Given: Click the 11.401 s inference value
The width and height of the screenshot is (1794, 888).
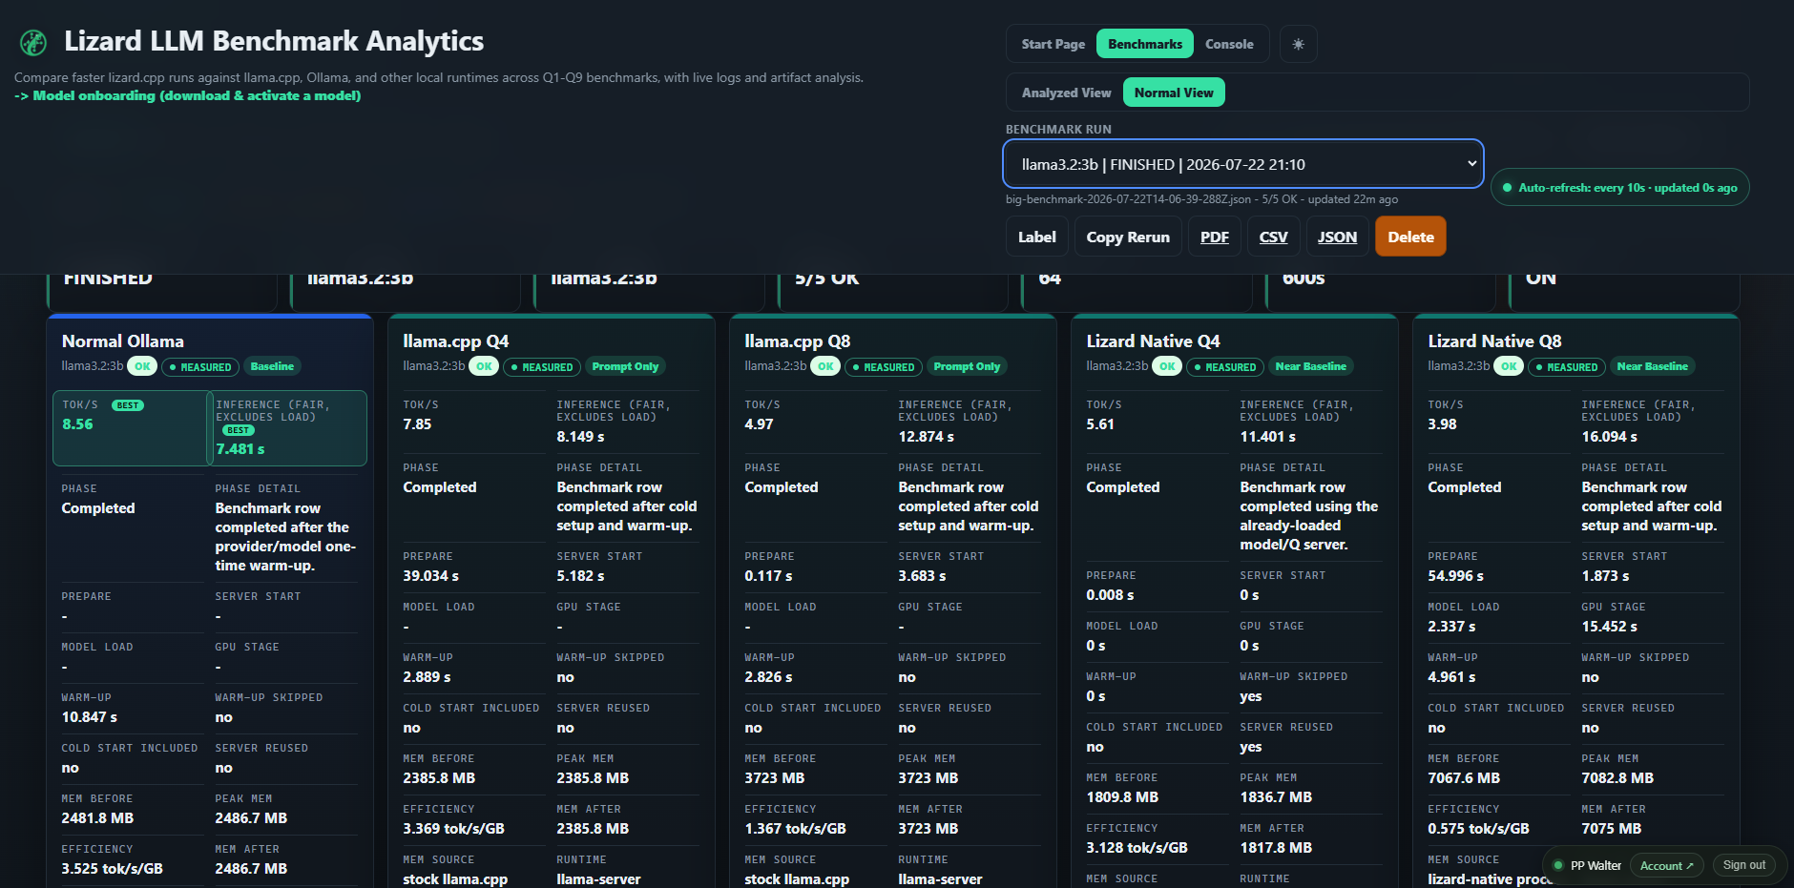Looking at the screenshot, I should 1267,437.
